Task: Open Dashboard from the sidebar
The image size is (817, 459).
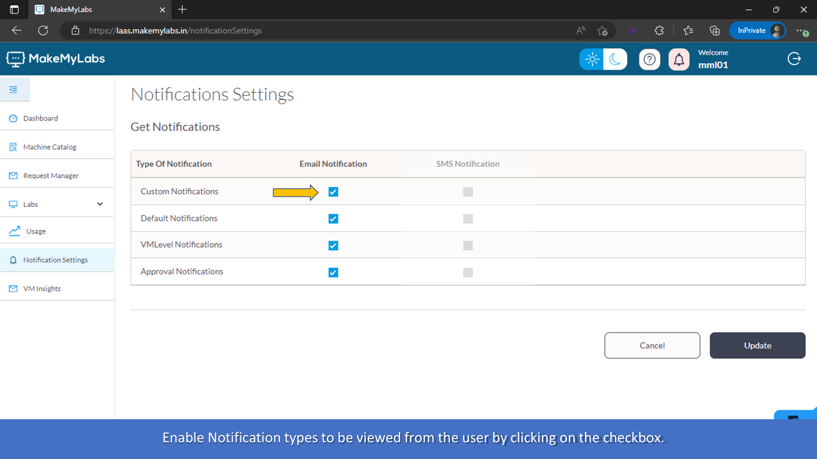Action: click(40, 118)
